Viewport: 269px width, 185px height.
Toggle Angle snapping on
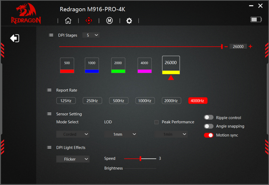[x=209, y=126]
